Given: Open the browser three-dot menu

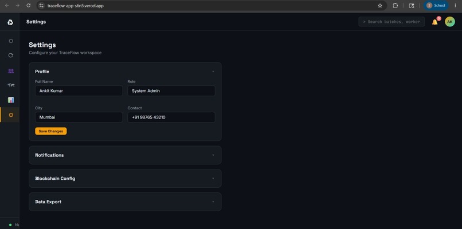Looking at the screenshot, I should click(x=455, y=6).
